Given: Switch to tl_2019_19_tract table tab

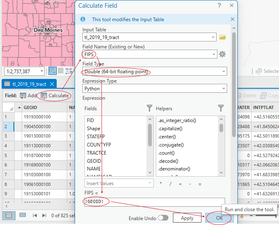Looking at the screenshot, I should coord(29,84).
